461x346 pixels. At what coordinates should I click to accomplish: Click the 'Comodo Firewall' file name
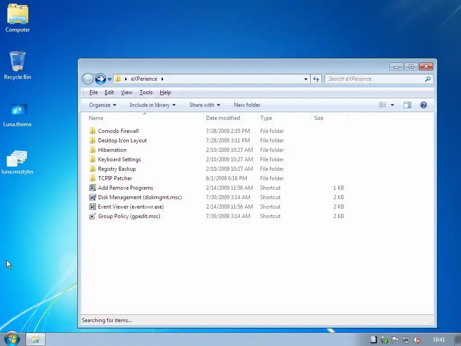pos(118,131)
